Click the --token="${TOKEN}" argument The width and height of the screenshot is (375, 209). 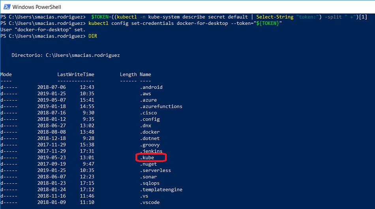click(256, 23)
